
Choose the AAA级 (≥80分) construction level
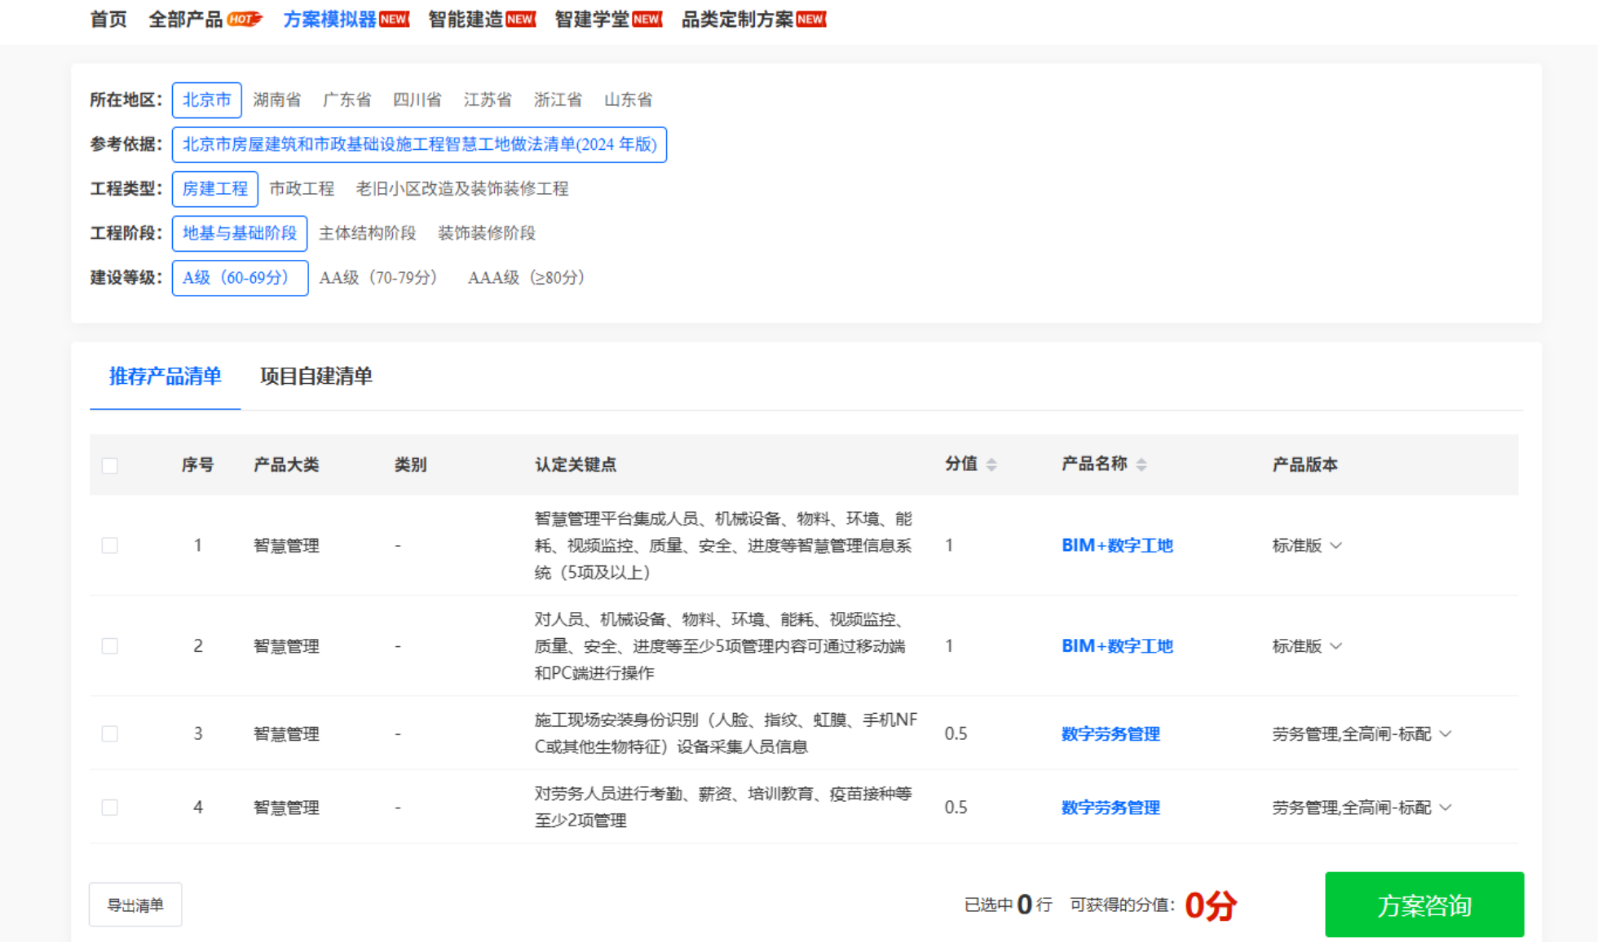(526, 277)
